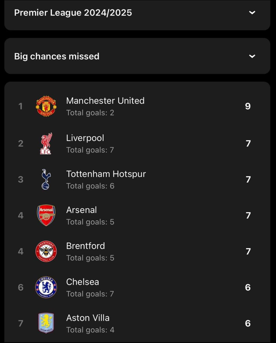Click the Liverpool club crest

point(46,143)
